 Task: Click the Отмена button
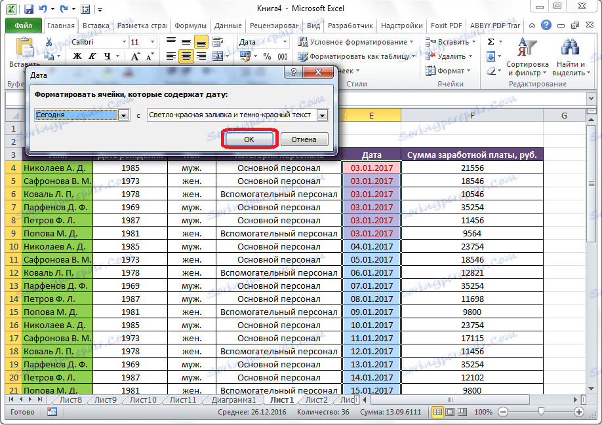coord(304,139)
